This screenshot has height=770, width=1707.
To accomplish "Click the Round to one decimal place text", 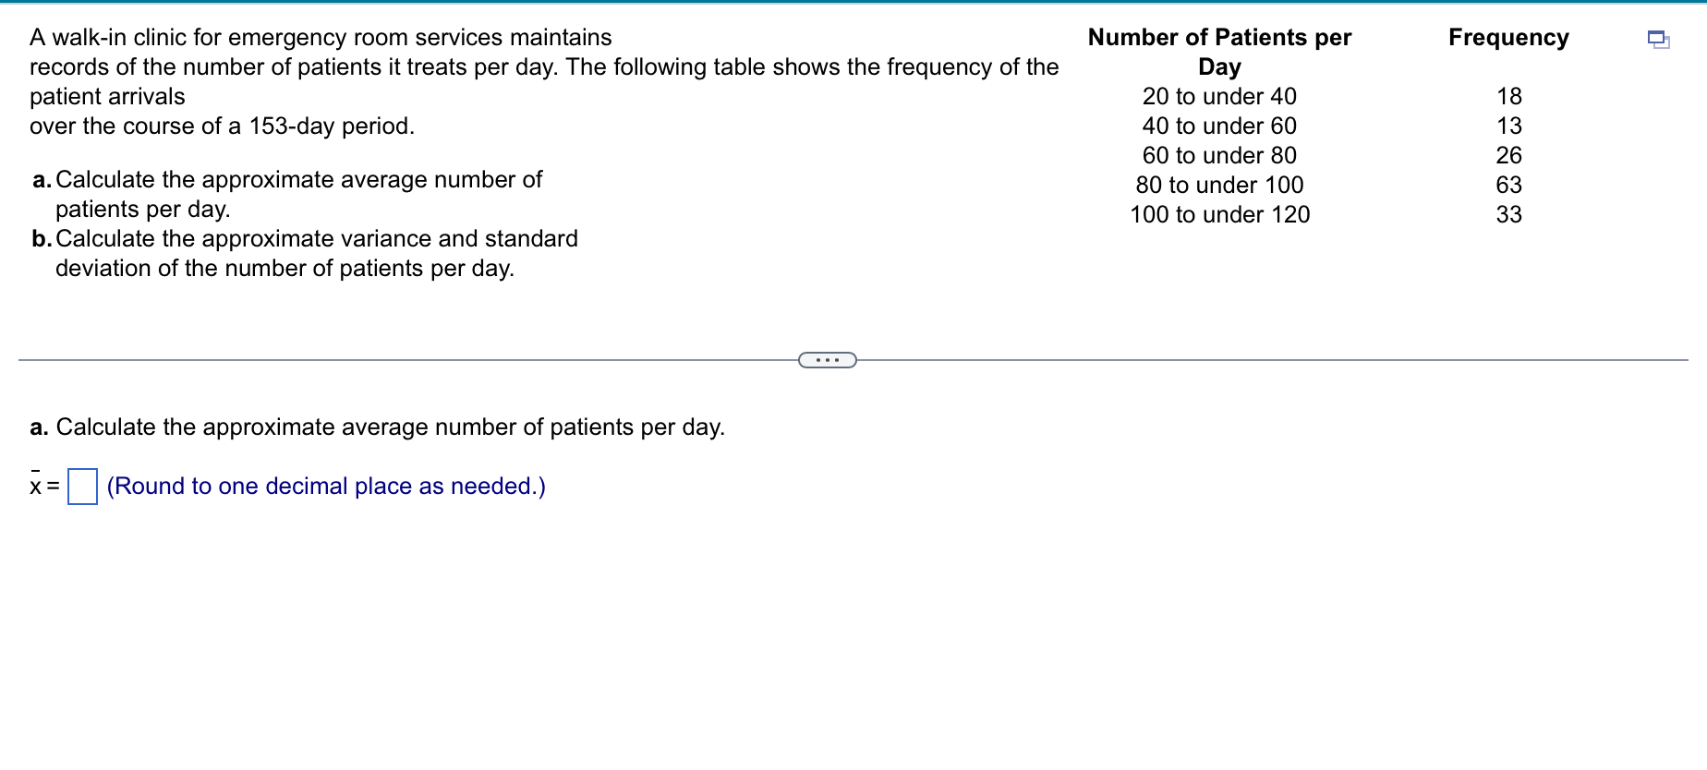I will coord(325,485).
